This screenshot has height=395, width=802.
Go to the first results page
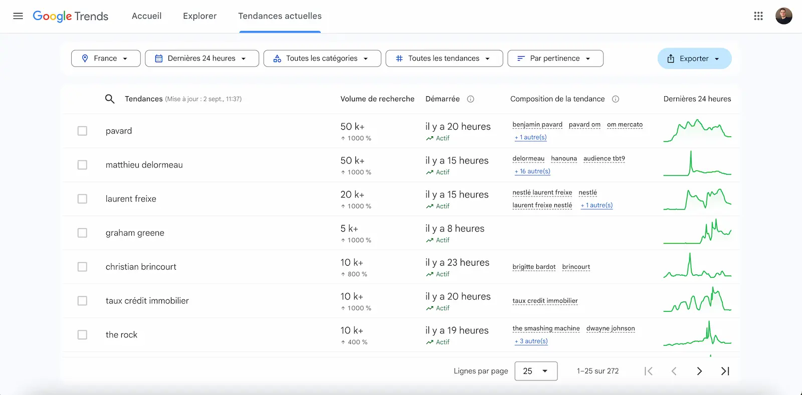pos(649,371)
